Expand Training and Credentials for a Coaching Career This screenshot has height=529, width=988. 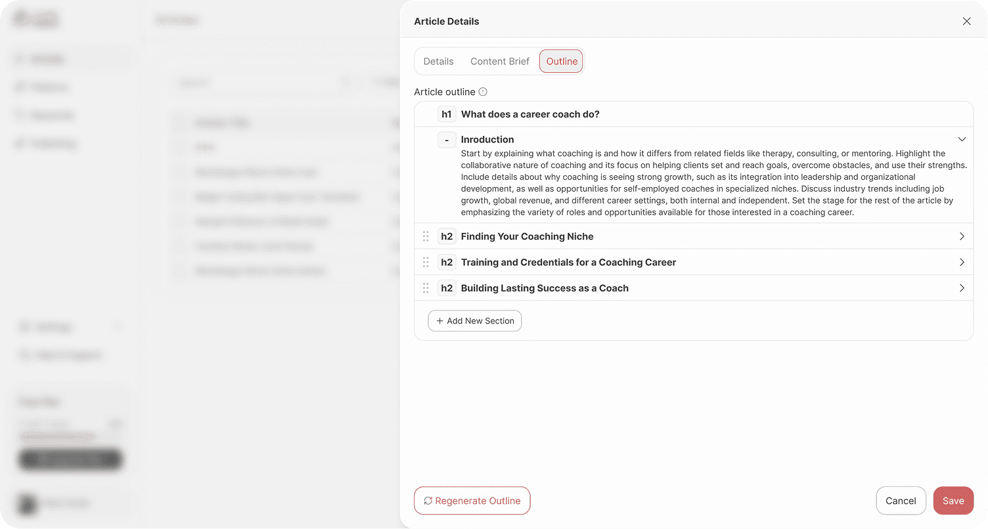pos(962,263)
